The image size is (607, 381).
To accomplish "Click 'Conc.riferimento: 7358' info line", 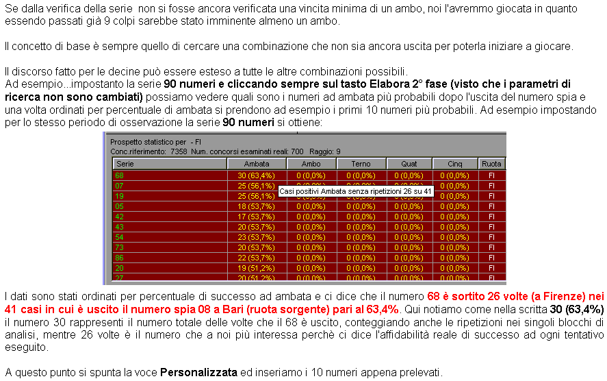I will pos(225,151).
